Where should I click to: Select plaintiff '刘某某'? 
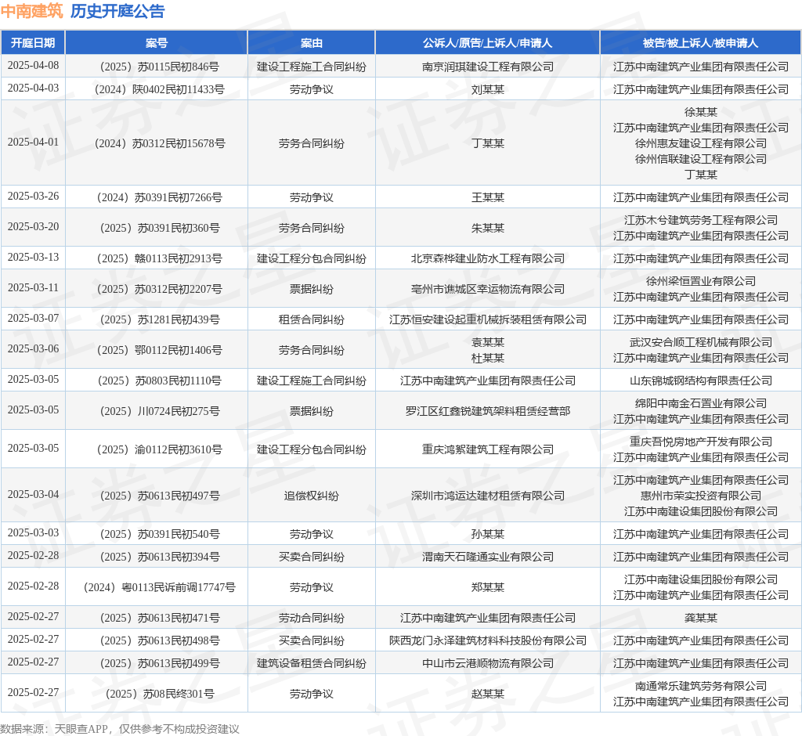pos(487,89)
